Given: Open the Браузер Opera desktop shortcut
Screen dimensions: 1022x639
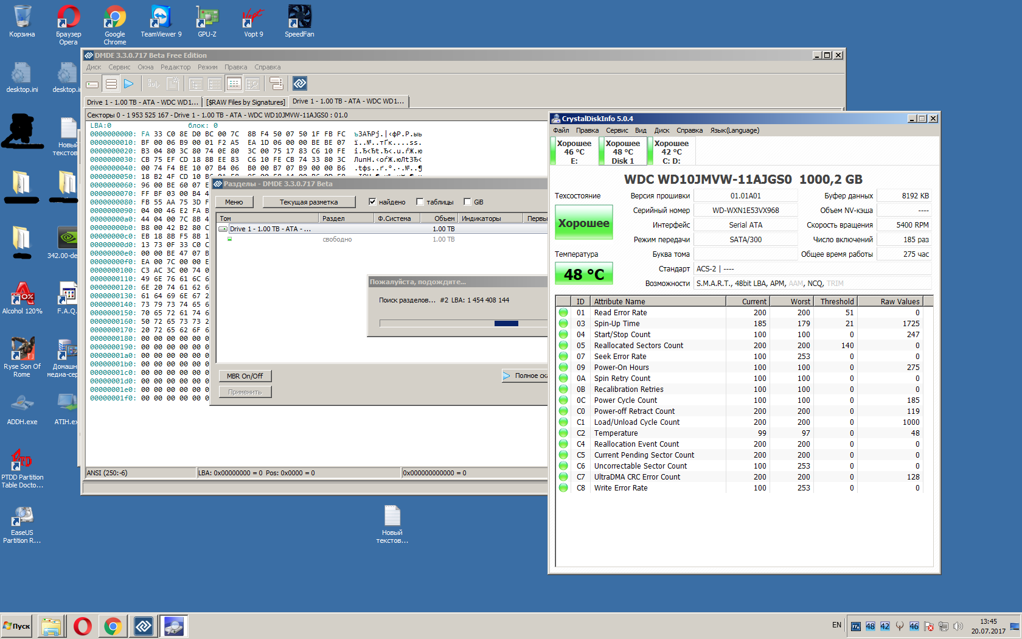Looking at the screenshot, I should (68, 25).
